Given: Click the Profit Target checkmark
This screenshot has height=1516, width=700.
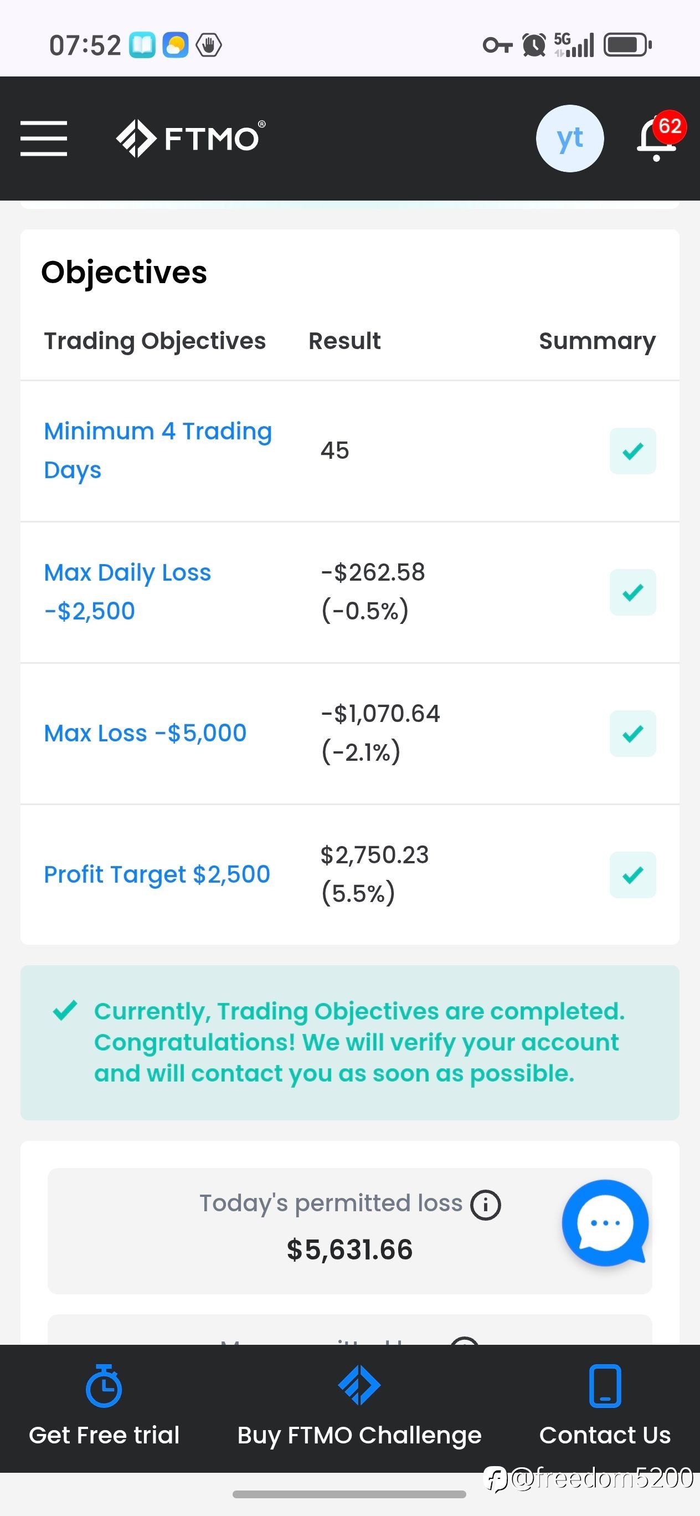Looking at the screenshot, I should (632, 874).
